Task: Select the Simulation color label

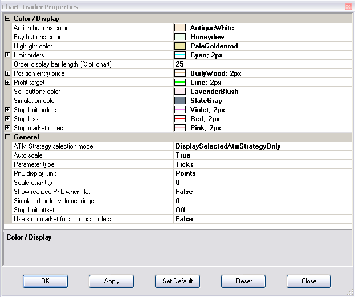Action: pyautogui.click(x=35, y=101)
